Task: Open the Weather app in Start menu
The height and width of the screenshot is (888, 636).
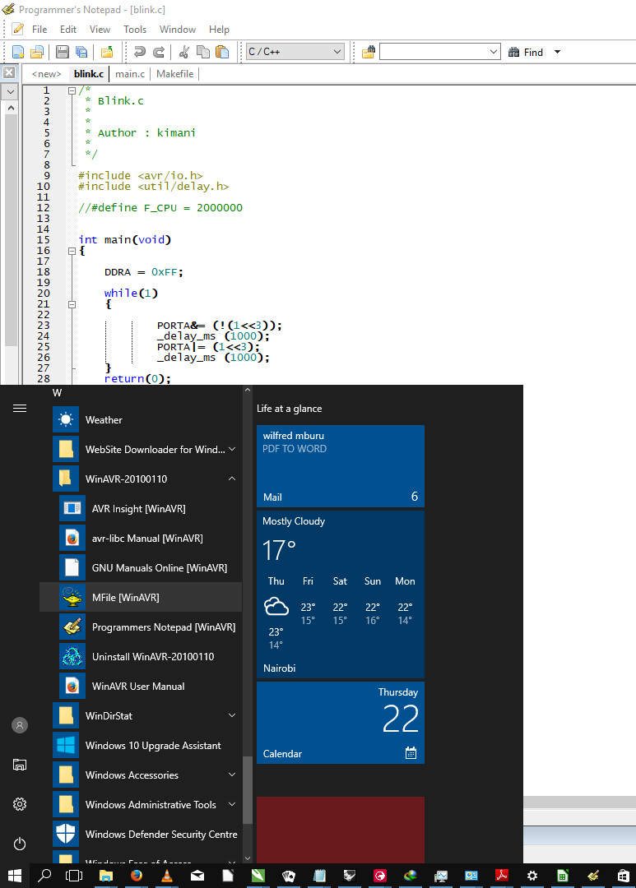Action: click(141, 419)
